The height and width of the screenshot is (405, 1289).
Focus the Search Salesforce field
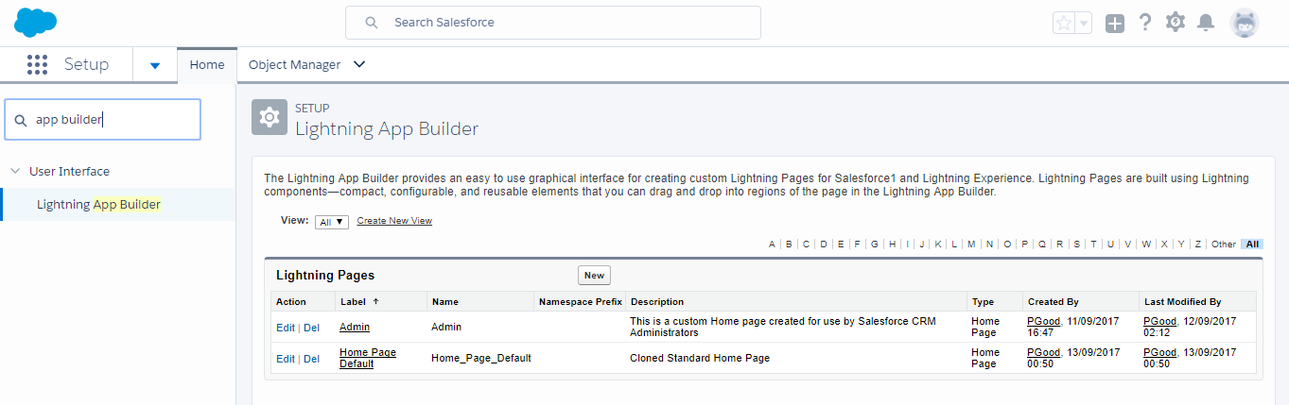click(553, 22)
